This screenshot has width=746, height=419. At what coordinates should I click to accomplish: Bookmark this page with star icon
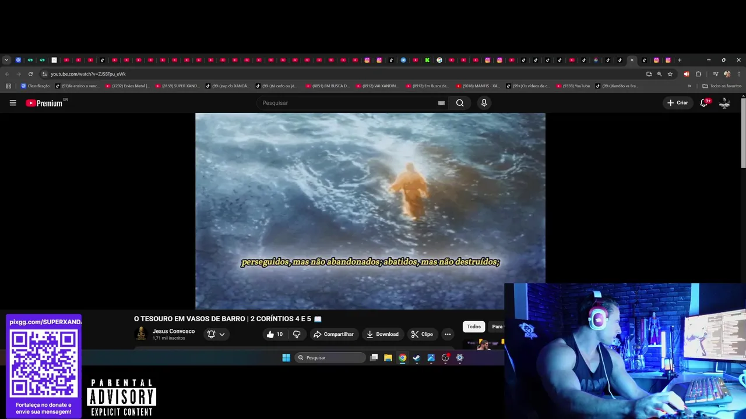(x=670, y=74)
